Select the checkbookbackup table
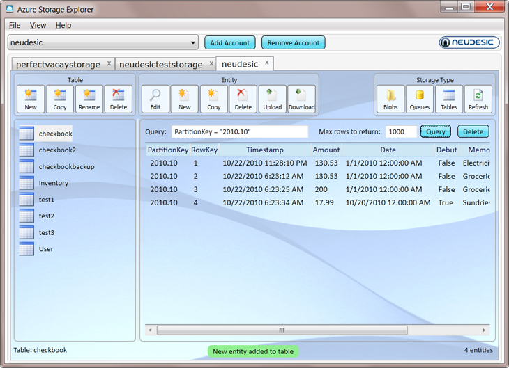509x368 pixels. [56, 166]
